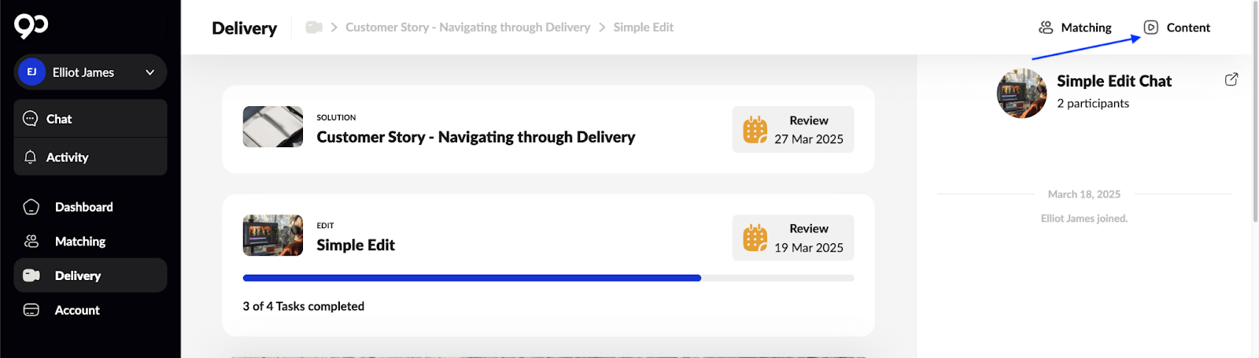Click the EJ avatar badge
Screen dimensions: 1259x358
coord(31,72)
